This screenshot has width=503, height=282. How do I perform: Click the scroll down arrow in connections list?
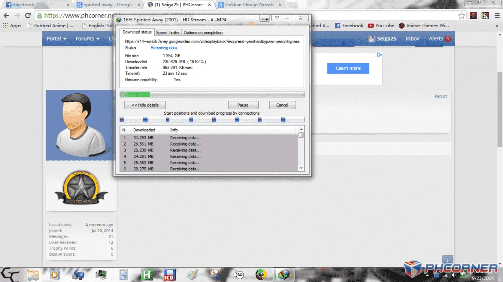[x=301, y=168]
